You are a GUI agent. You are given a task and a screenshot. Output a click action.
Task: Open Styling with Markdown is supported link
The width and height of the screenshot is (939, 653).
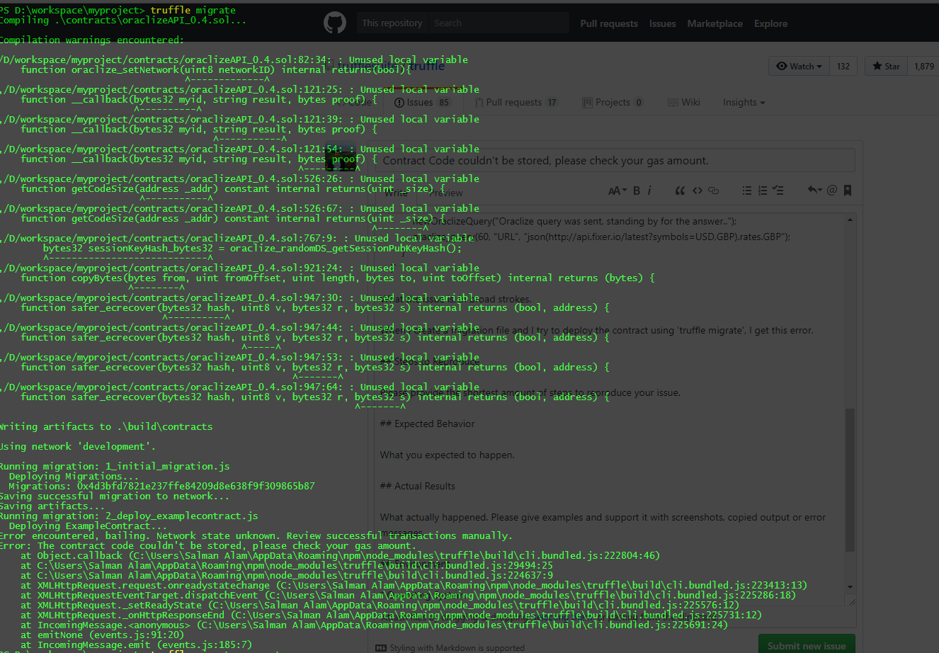click(450, 648)
